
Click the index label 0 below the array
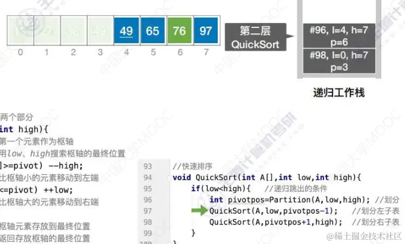point(21,52)
